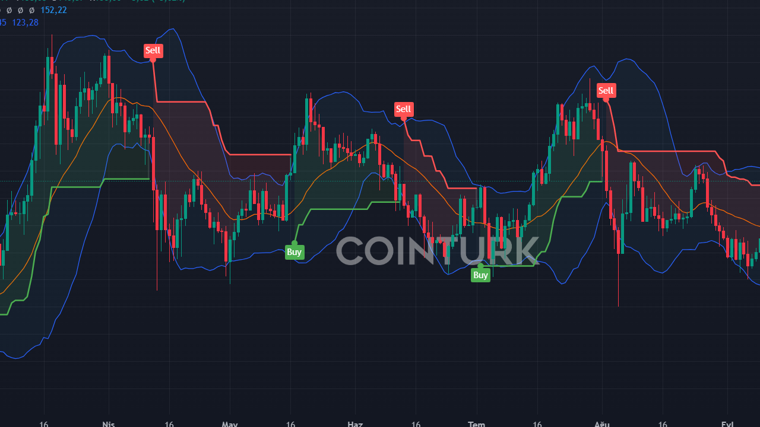
Task: Select the 152,22 indicator value
Action: pyautogui.click(x=53, y=10)
